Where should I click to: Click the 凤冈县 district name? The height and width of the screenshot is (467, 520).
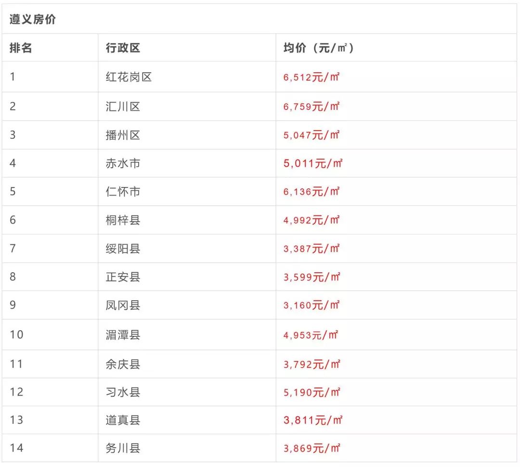point(123,306)
